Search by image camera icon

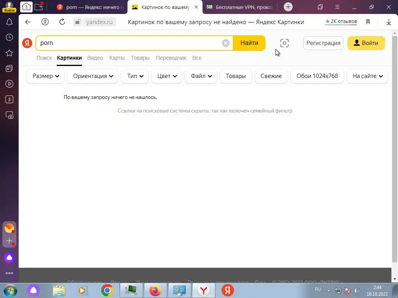tap(284, 43)
